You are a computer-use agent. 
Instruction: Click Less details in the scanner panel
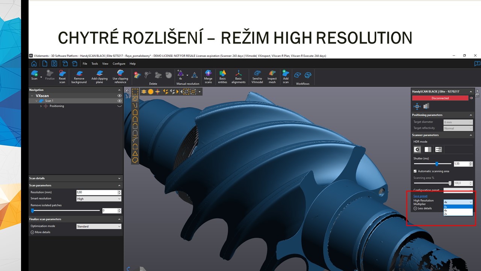coord(424,208)
